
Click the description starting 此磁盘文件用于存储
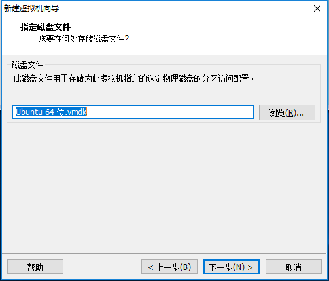point(133,79)
